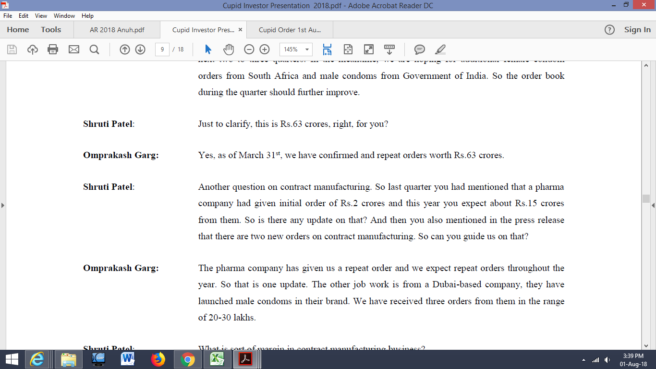The width and height of the screenshot is (656, 369).
Task: Open the 145% zoom level dropdown
Action: (307, 49)
